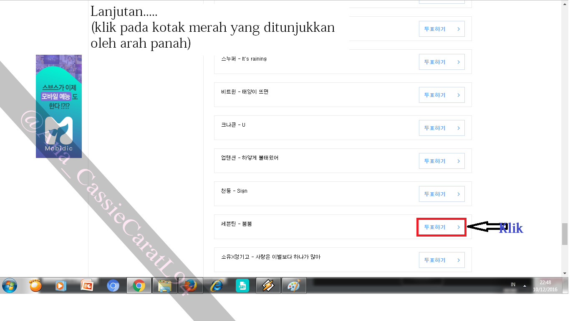Viewport: 570px width, 321px height.
Task: Open the Mobidic advertisement banner
Action: (59, 106)
